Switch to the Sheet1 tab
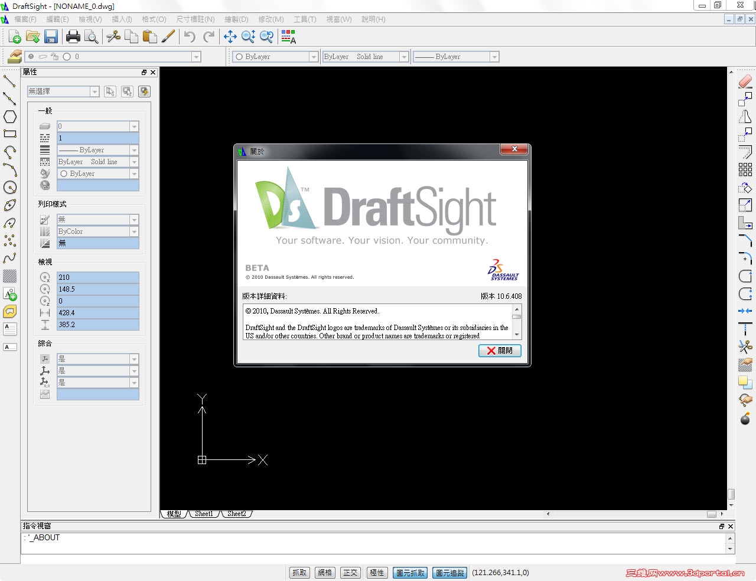Image resolution: width=756 pixels, height=581 pixels. [x=204, y=514]
